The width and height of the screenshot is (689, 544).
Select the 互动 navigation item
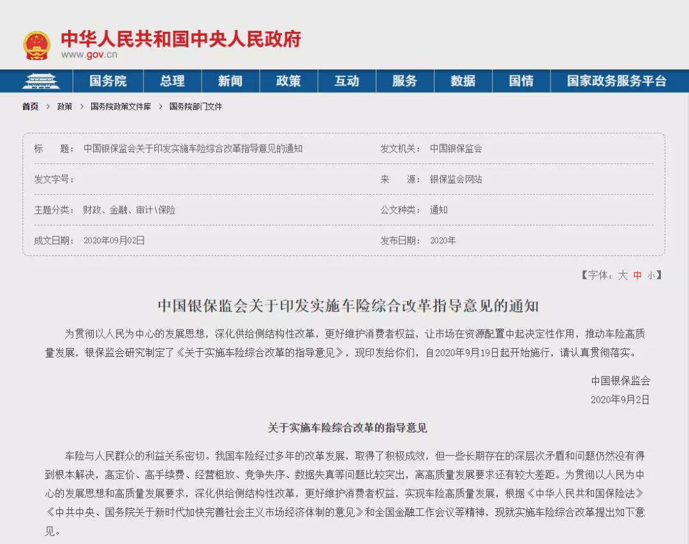click(x=346, y=81)
